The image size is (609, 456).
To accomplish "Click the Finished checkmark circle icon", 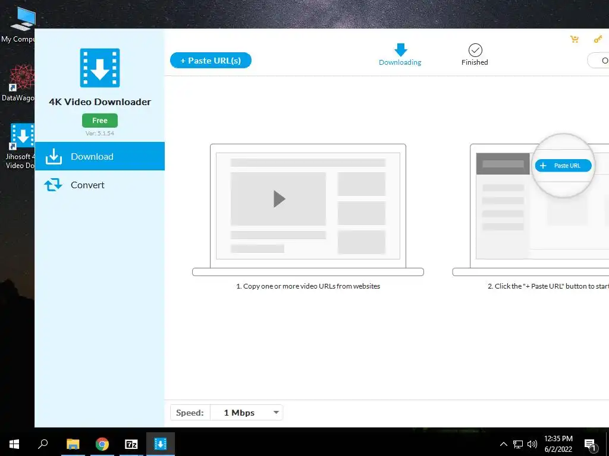I will (x=475, y=50).
